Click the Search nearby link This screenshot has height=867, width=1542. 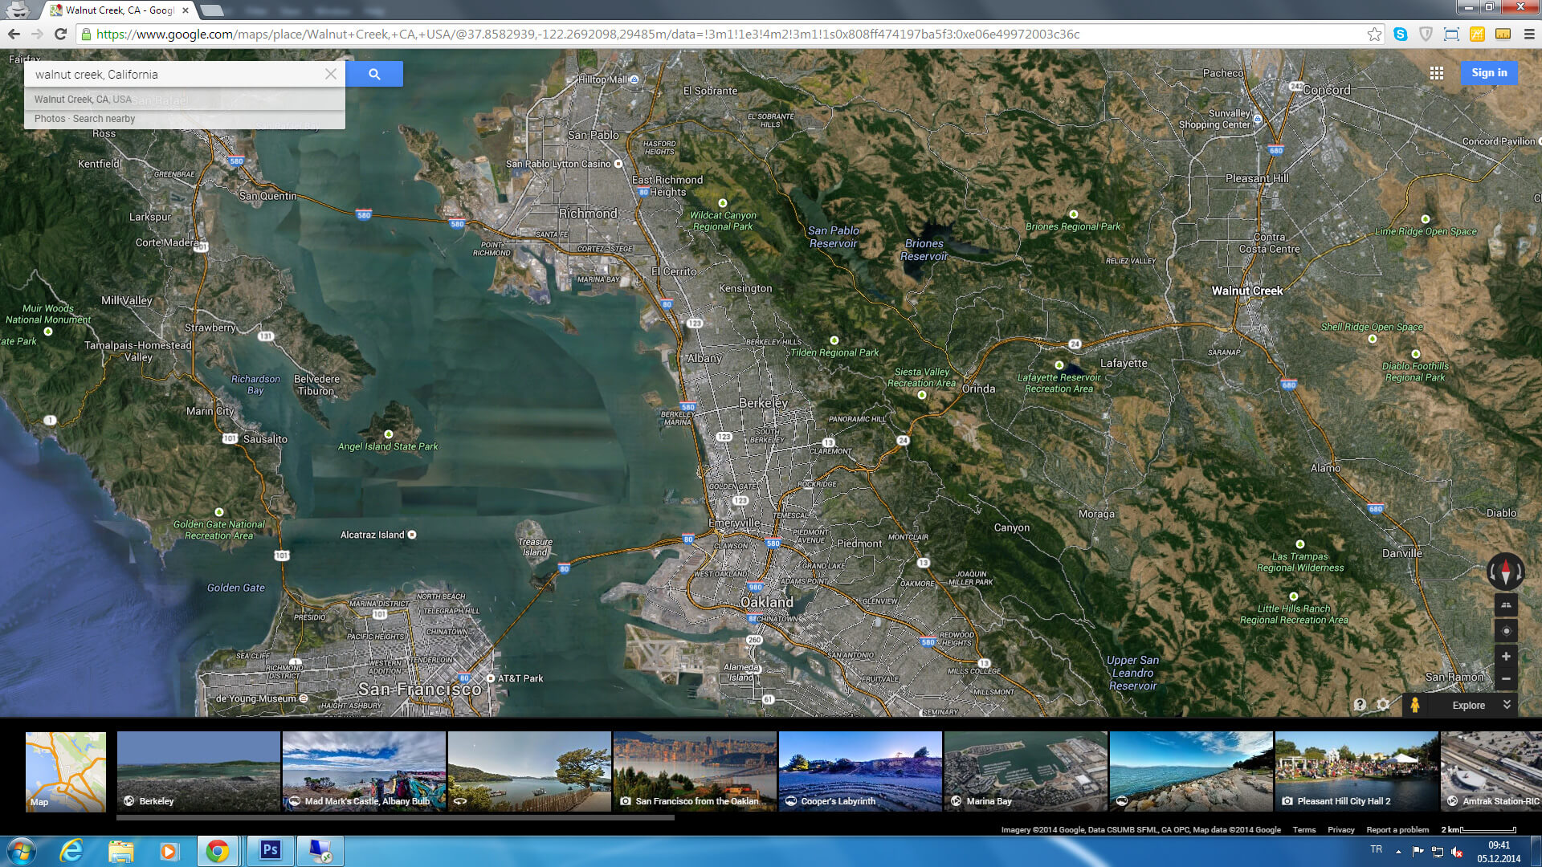coord(104,119)
